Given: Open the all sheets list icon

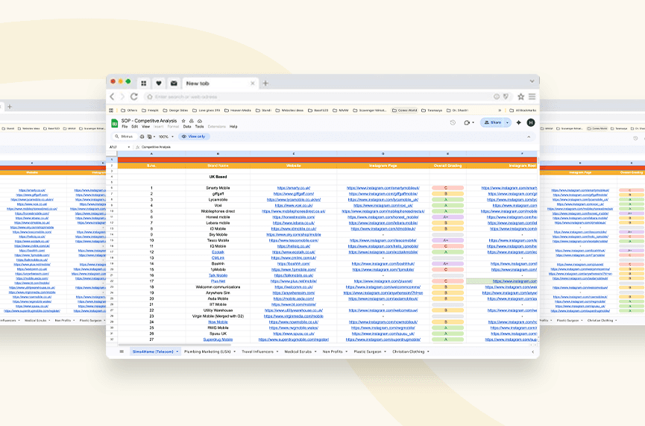Looking at the screenshot, I should (122, 351).
